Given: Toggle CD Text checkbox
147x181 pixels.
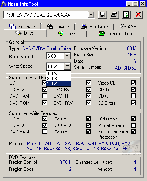Looking at the screenshot, I should [133, 90].
